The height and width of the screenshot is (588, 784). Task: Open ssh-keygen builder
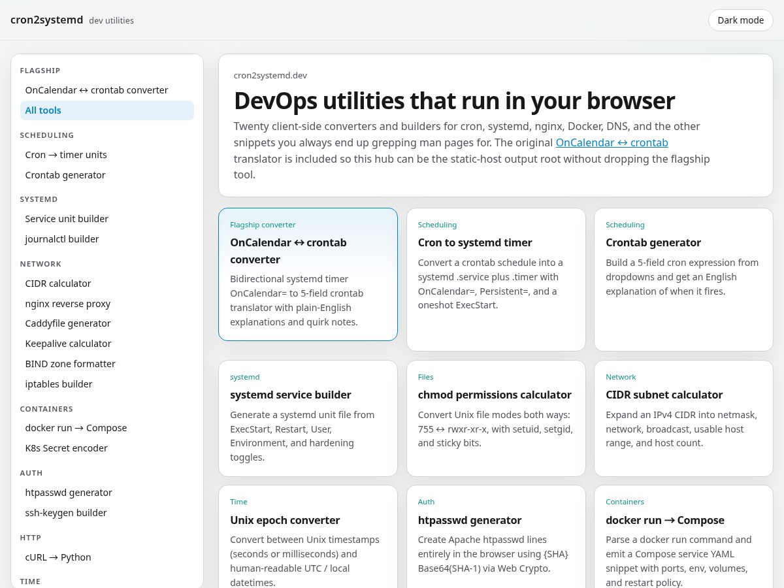107,513
